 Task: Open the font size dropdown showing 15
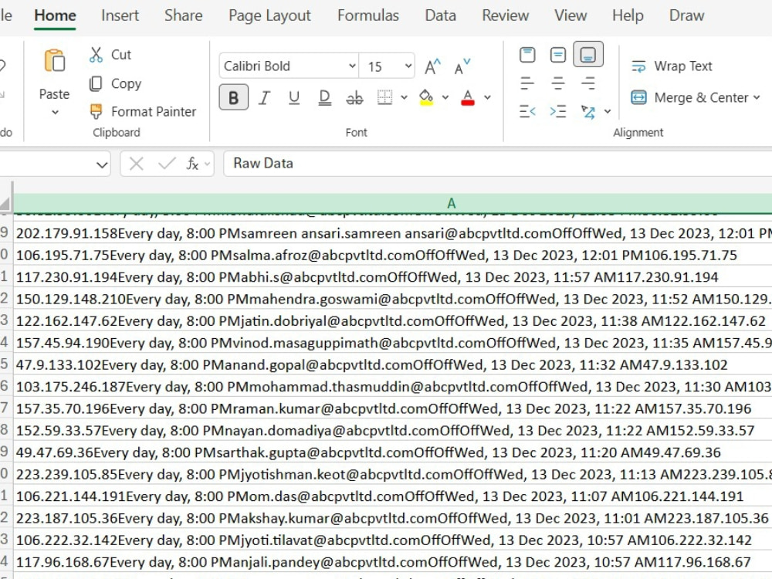coord(408,66)
